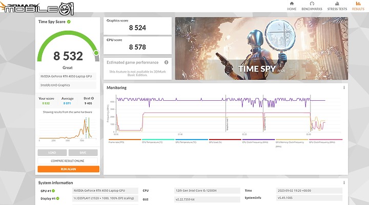Viewport: 369px width, 205px height.
Task: Click the Time Spy artwork thumbnail
Action: 261,49
